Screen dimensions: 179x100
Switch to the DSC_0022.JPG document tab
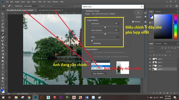[50, 10]
